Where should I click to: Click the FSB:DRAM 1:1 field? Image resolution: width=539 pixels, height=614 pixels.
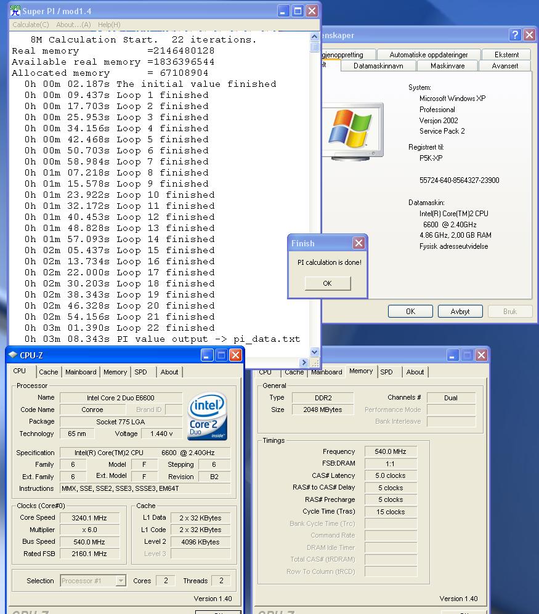(x=391, y=464)
